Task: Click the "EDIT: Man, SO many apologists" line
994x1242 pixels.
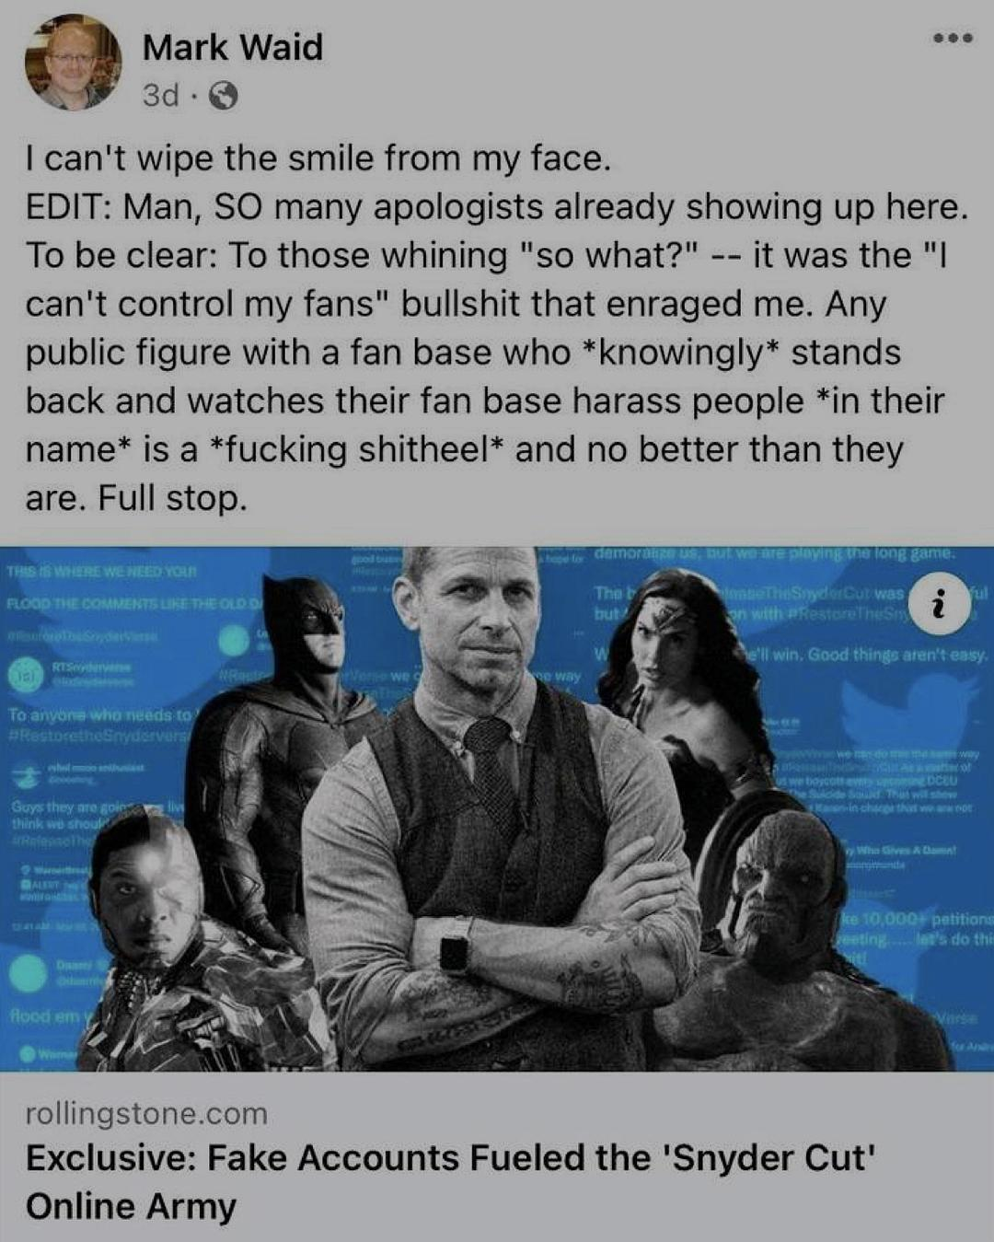Action: 497,207
